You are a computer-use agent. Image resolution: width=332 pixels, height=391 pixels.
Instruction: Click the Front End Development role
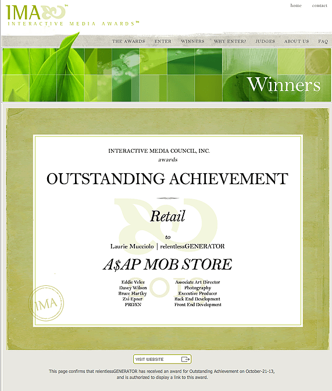point(198,304)
